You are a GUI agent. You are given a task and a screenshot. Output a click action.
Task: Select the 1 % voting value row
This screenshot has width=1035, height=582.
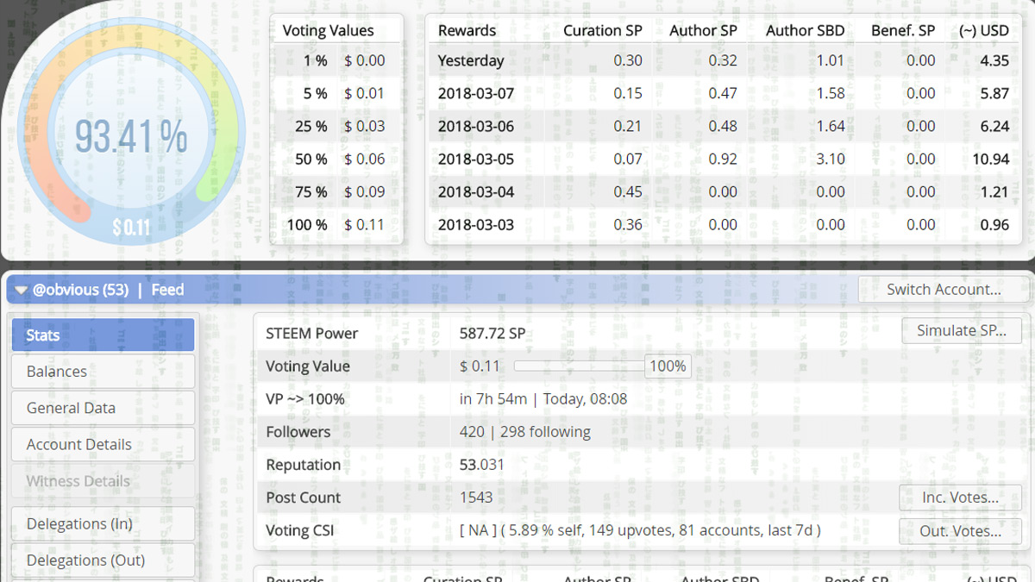[336, 60]
